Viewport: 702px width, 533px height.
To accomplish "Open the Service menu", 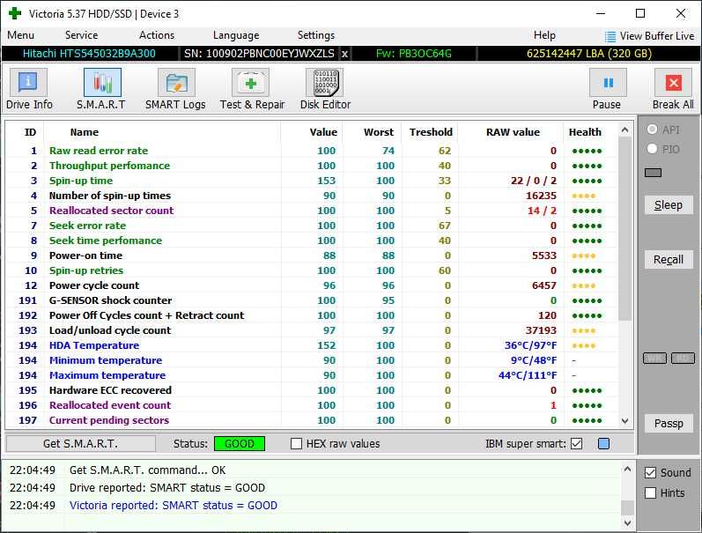I will pos(81,35).
